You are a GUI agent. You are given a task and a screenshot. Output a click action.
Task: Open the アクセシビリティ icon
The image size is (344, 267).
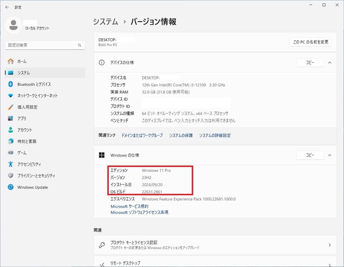point(11,164)
